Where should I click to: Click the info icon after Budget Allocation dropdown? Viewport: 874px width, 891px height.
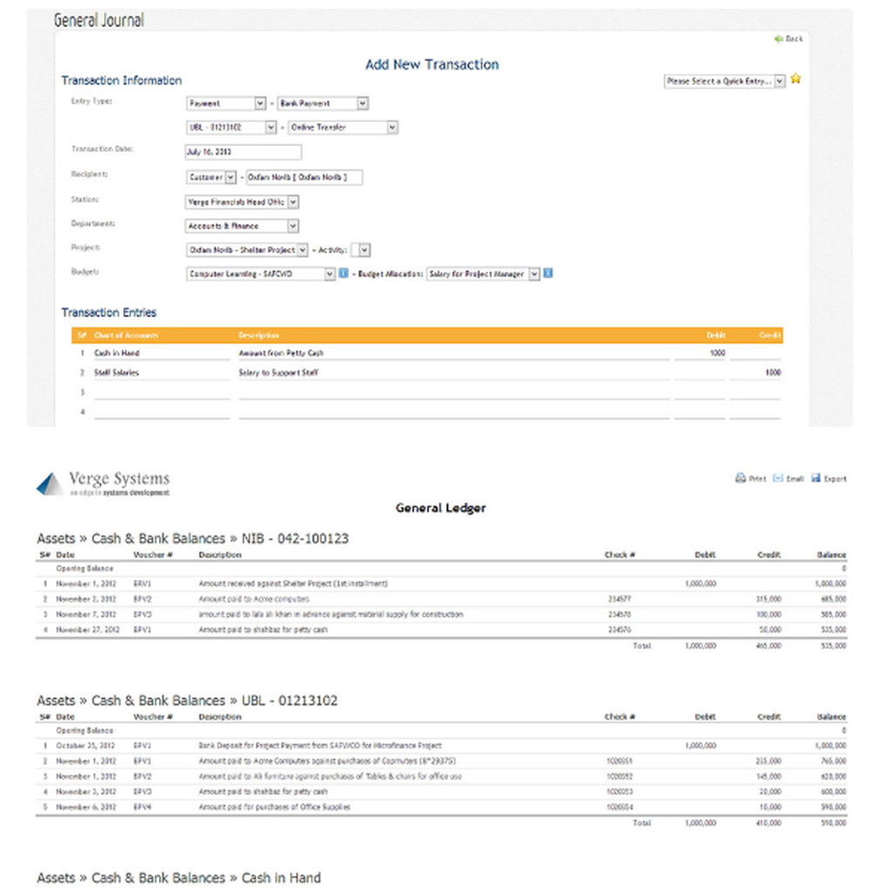point(548,273)
